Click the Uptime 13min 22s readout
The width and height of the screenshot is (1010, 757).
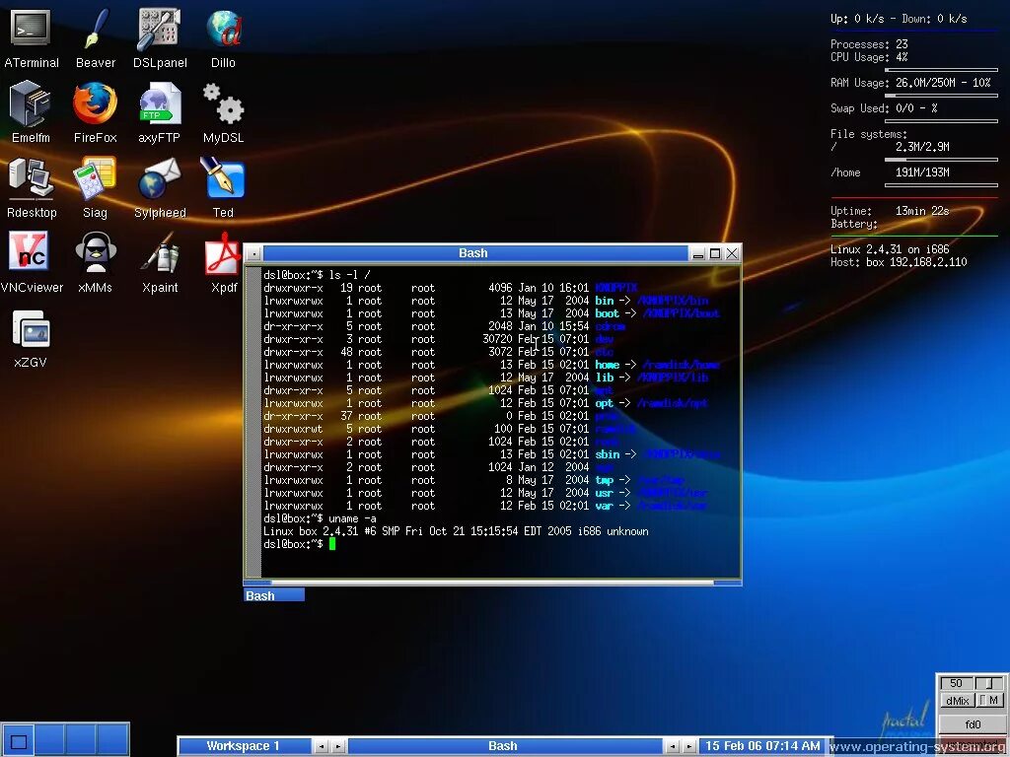click(890, 211)
